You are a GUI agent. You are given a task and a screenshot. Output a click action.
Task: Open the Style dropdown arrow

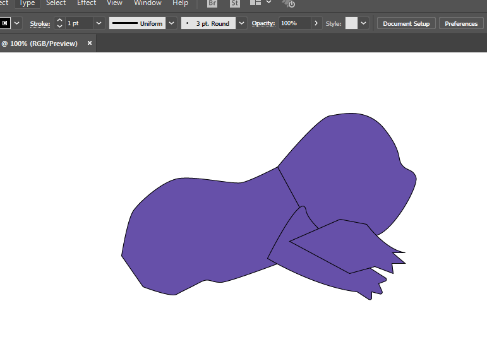[x=363, y=23]
